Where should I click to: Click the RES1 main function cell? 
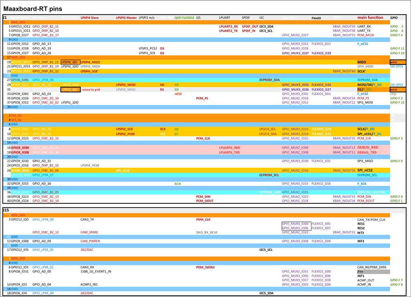[x=361, y=224]
